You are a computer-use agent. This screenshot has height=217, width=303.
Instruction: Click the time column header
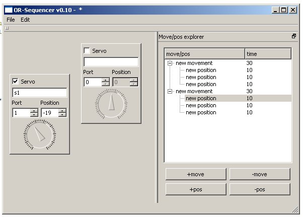coord(267,53)
